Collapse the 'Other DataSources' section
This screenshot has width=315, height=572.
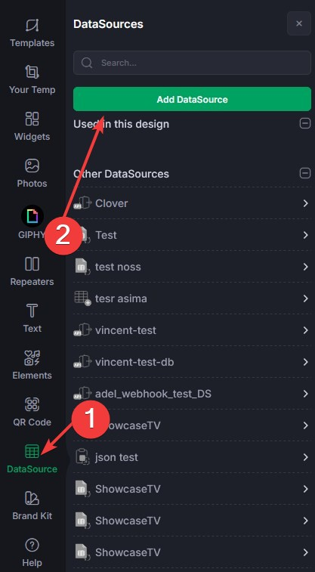point(304,173)
